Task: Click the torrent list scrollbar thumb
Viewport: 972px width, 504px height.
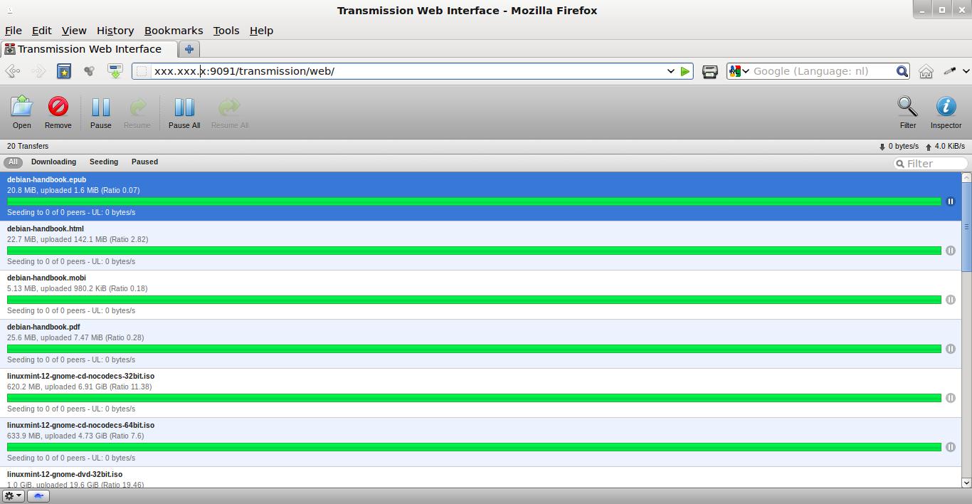Action: (966, 226)
